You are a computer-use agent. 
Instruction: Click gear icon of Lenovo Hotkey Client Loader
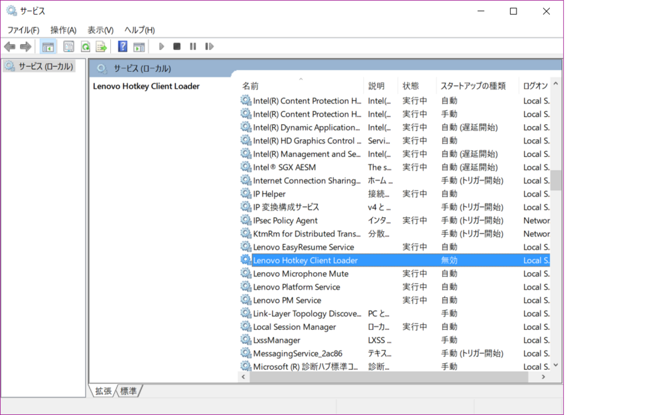[x=246, y=260]
